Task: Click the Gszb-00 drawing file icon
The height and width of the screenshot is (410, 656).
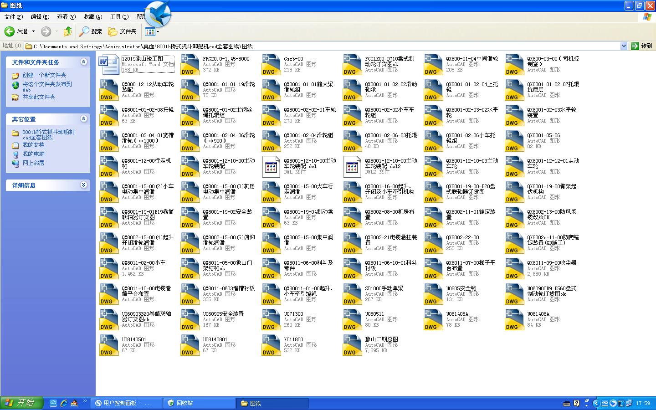Action: pyautogui.click(x=272, y=65)
